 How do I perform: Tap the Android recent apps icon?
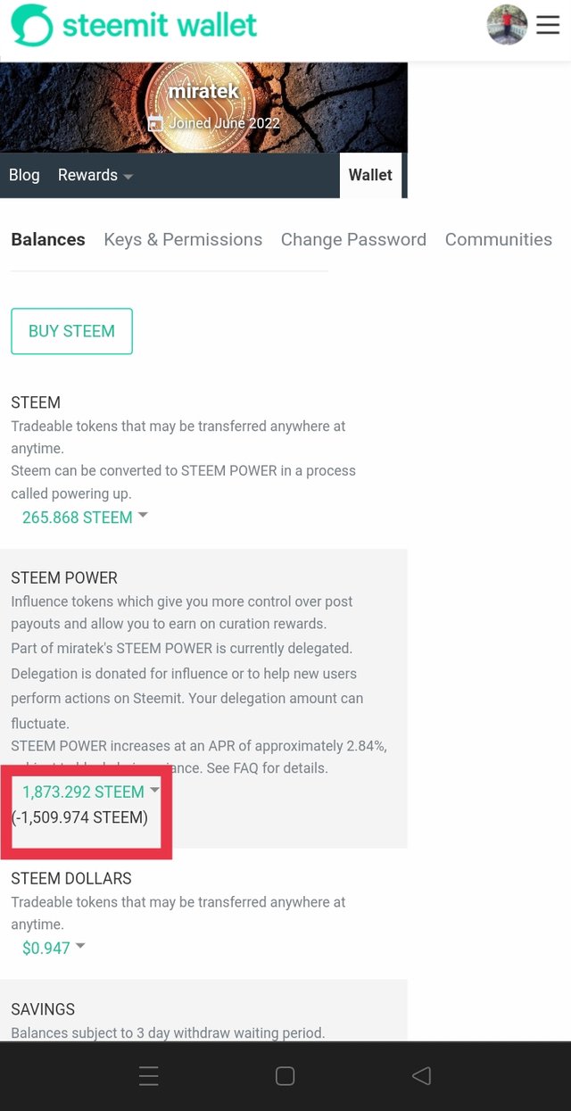tap(149, 1076)
